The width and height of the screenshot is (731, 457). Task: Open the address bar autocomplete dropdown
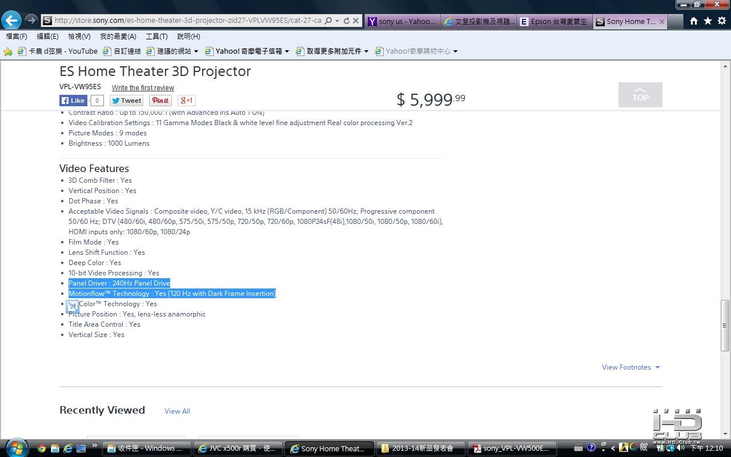[x=337, y=21]
